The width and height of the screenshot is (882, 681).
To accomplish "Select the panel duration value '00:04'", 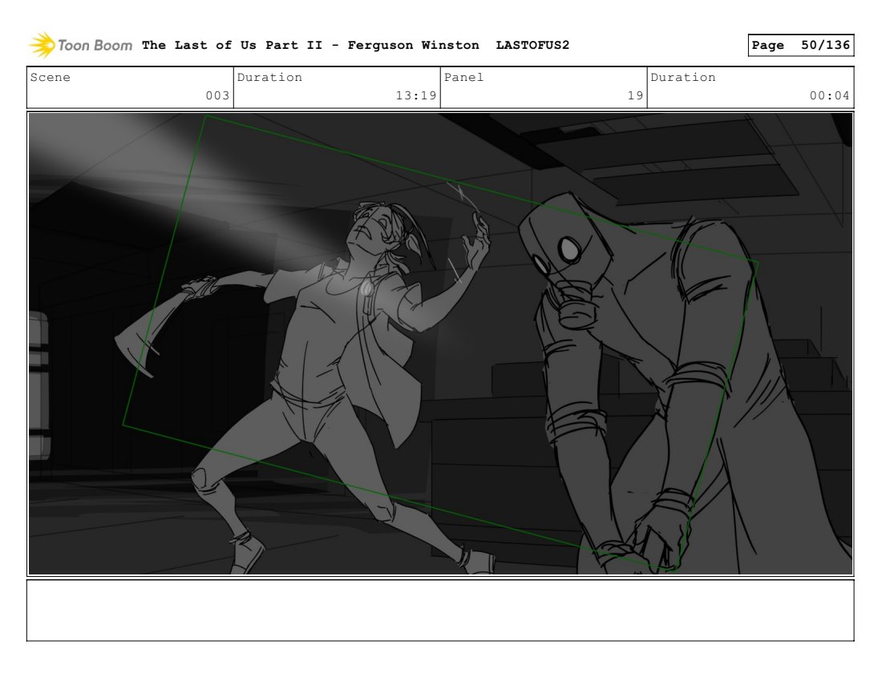I will [x=830, y=95].
